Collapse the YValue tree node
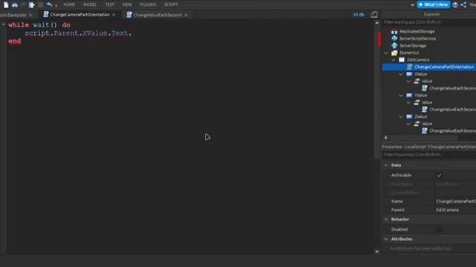 pyautogui.click(x=401, y=95)
